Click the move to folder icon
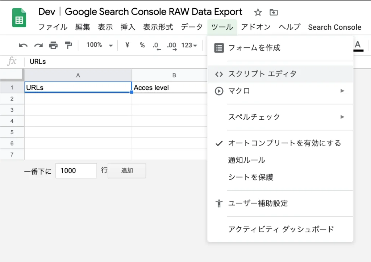 [274, 12]
